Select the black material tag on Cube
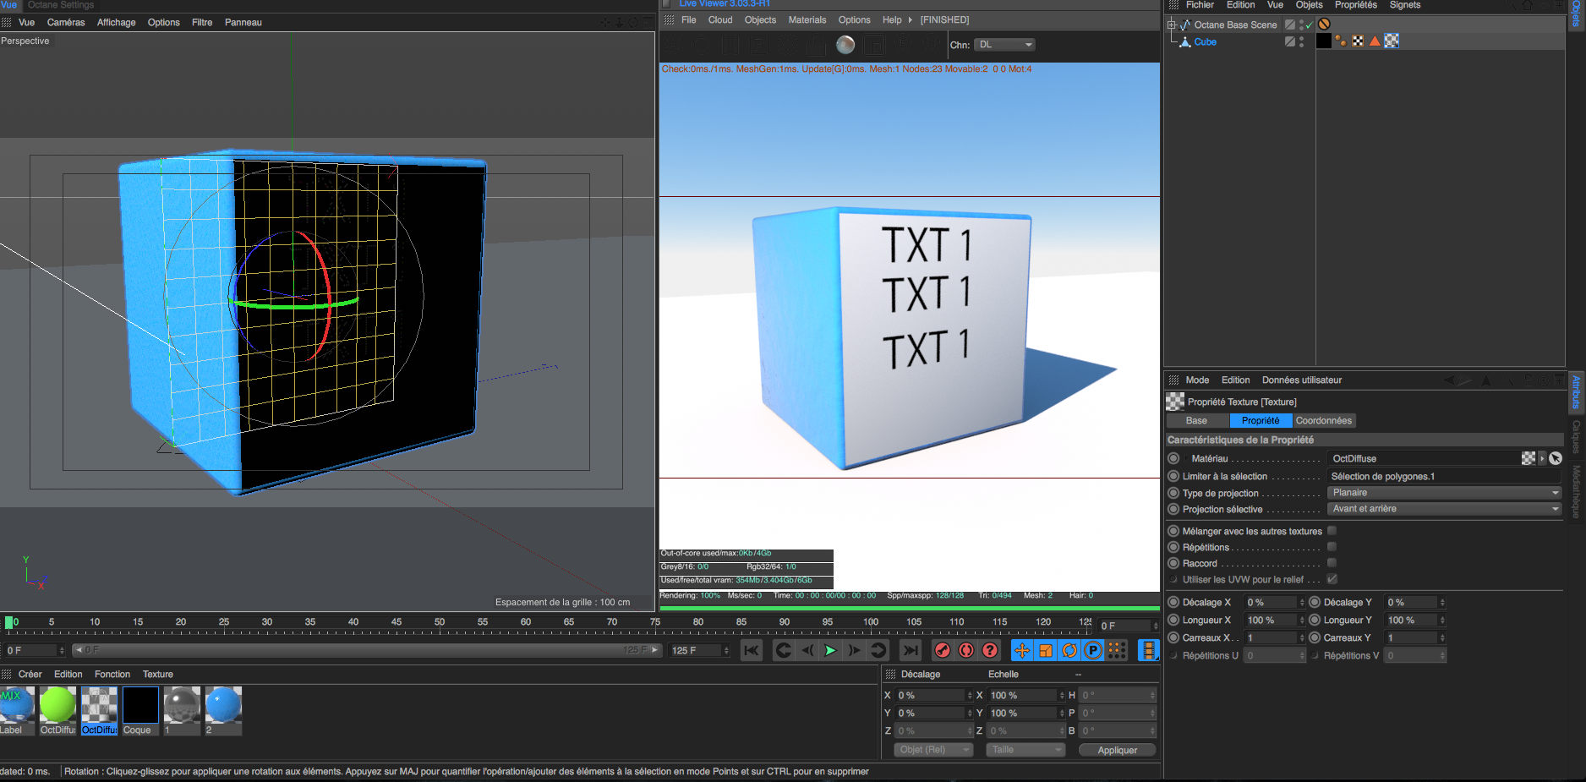 1324,41
